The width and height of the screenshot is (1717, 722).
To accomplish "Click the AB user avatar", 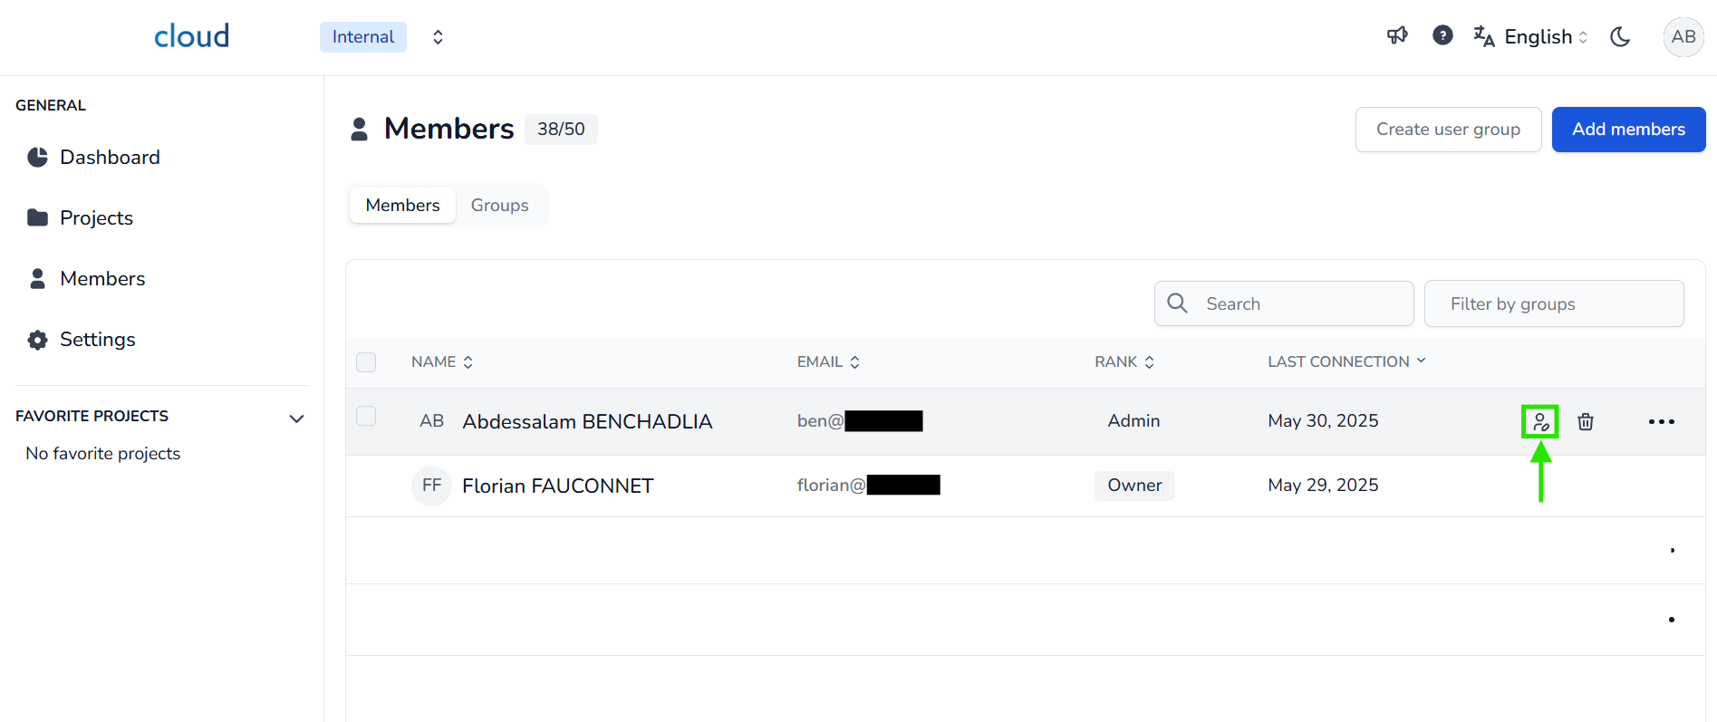I will pos(1683,37).
